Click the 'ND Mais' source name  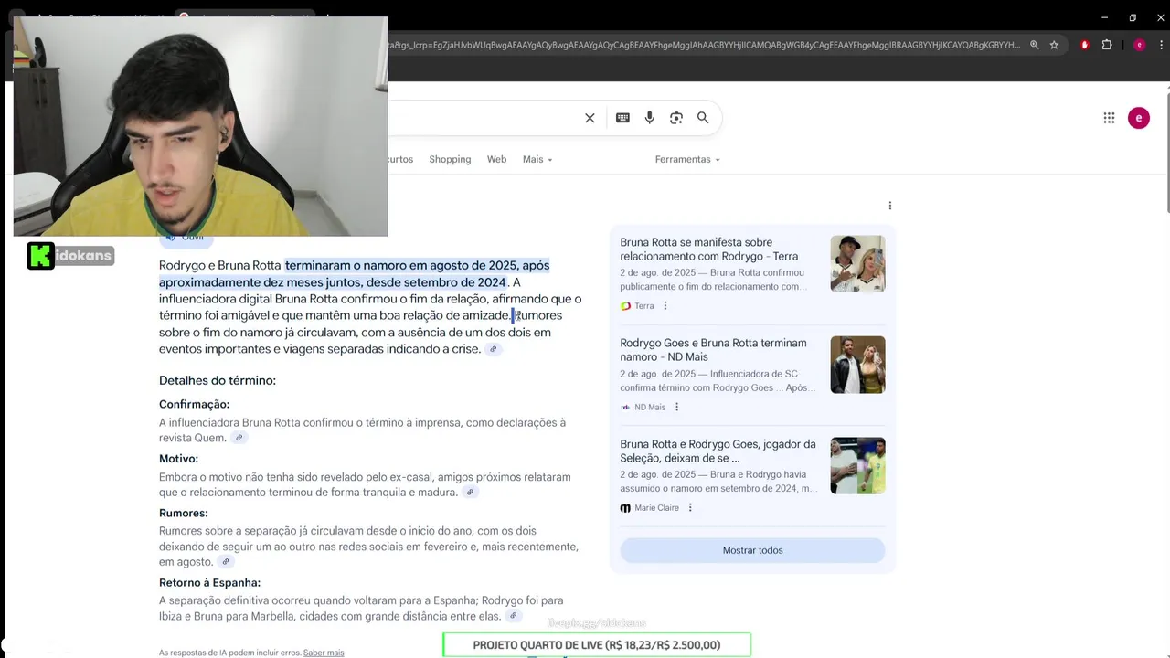[650, 408]
